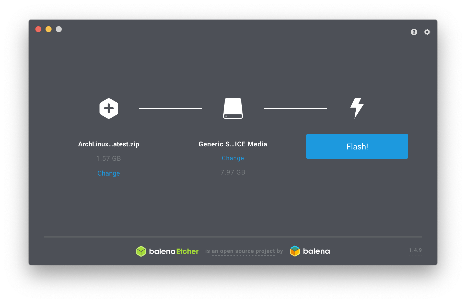Click the drive selection icon

(233, 109)
